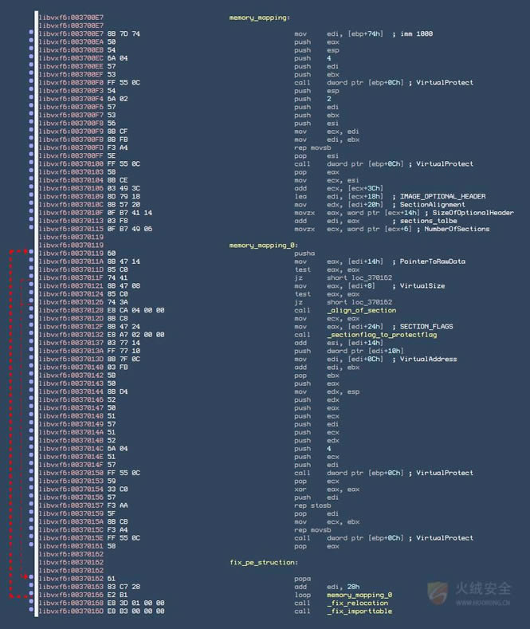Click gutter dot at address 003700E7 mov edi

coord(30,33)
